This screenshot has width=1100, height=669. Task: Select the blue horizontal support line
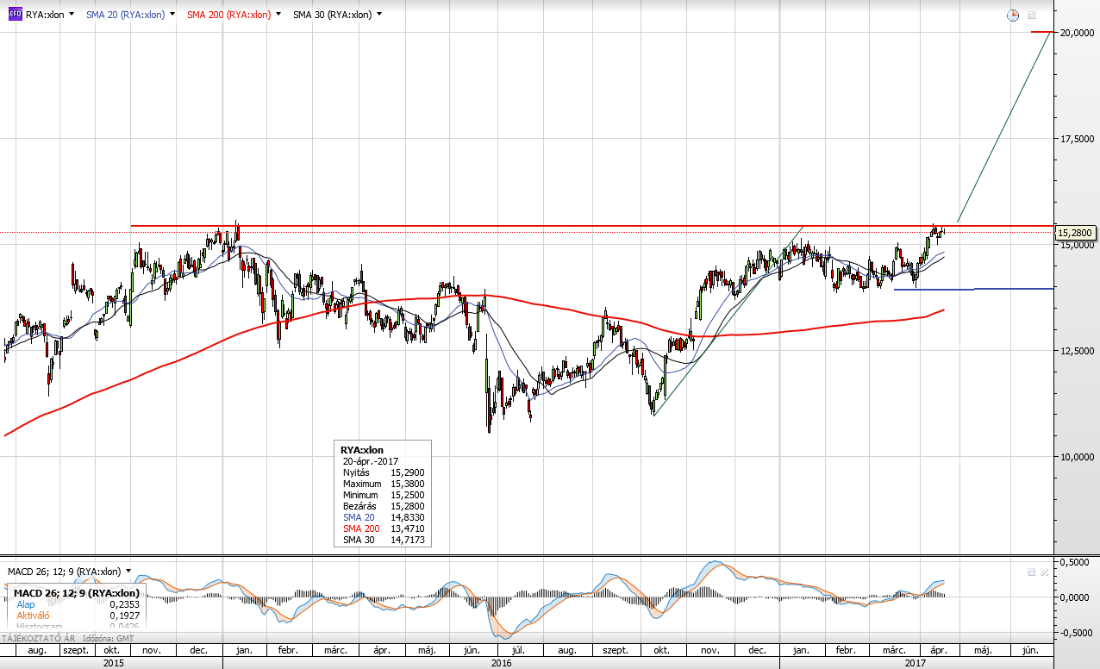(973, 289)
